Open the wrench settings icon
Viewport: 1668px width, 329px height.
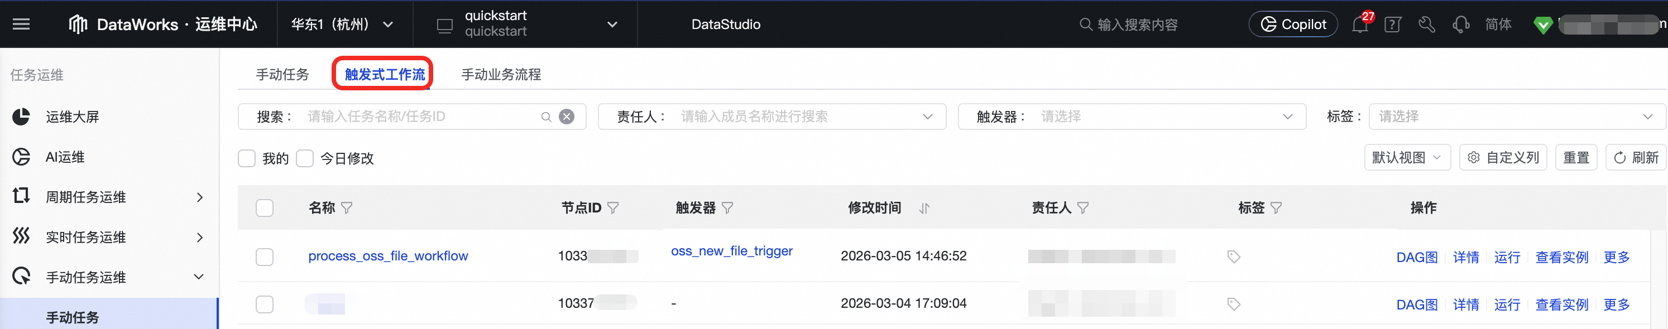1426,25
